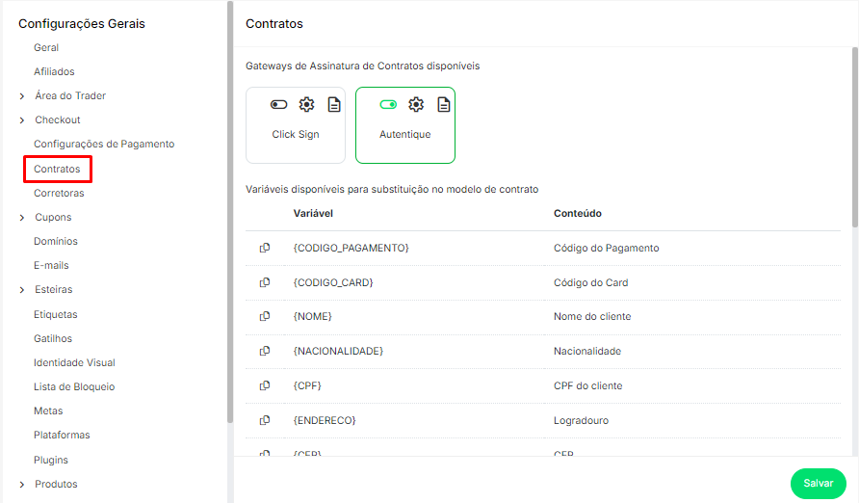Disable the Autentique gateway toggle
This screenshot has height=503, width=859.
(388, 105)
